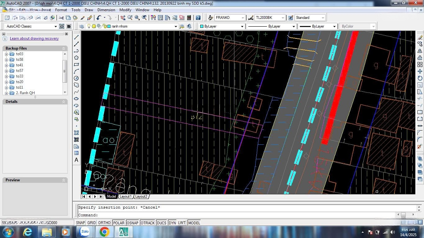Screen dimensions: 424x238
Task: Select the Polygon draw tool
Action: click(x=77, y=58)
